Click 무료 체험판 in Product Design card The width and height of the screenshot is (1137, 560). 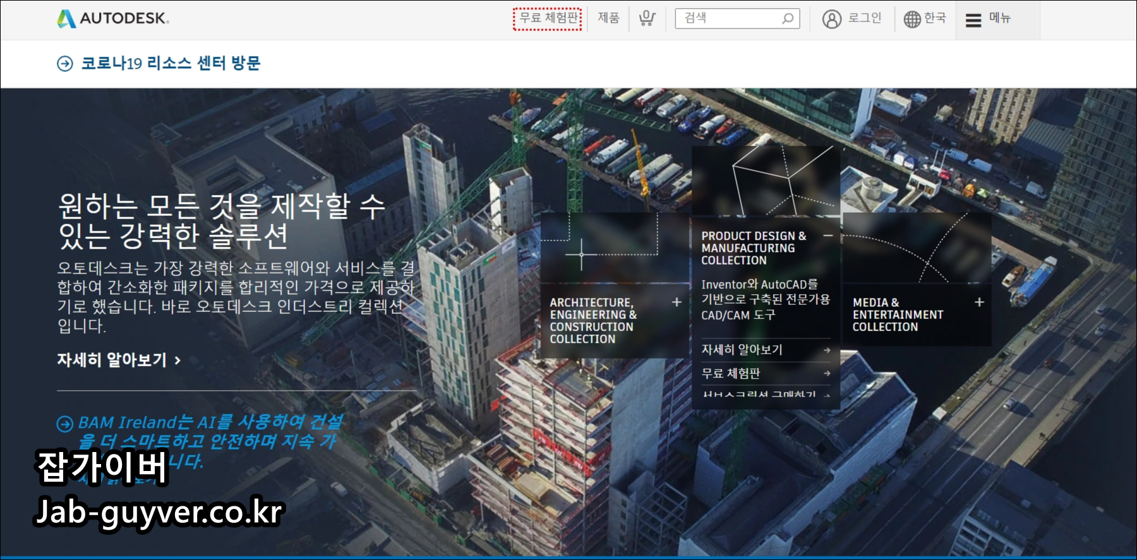731,374
